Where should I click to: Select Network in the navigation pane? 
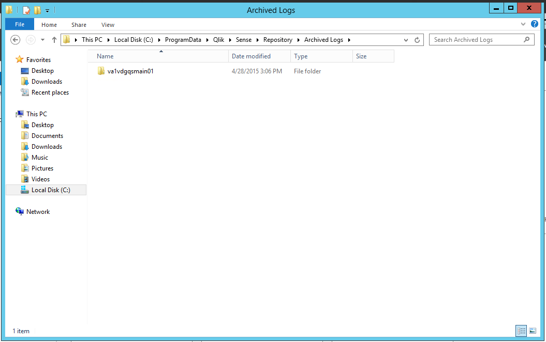[38, 212]
